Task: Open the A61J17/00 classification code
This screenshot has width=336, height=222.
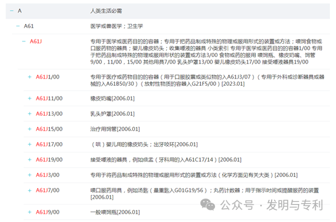Action: pyautogui.click(x=49, y=145)
